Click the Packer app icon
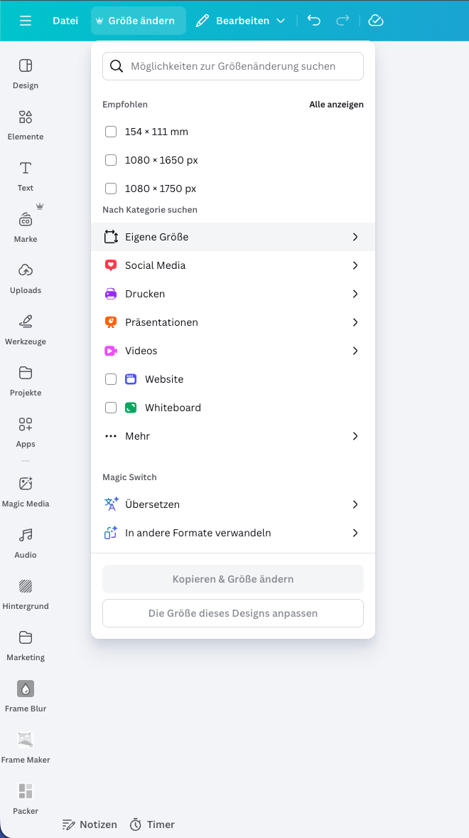The height and width of the screenshot is (838, 469). click(25, 797)
